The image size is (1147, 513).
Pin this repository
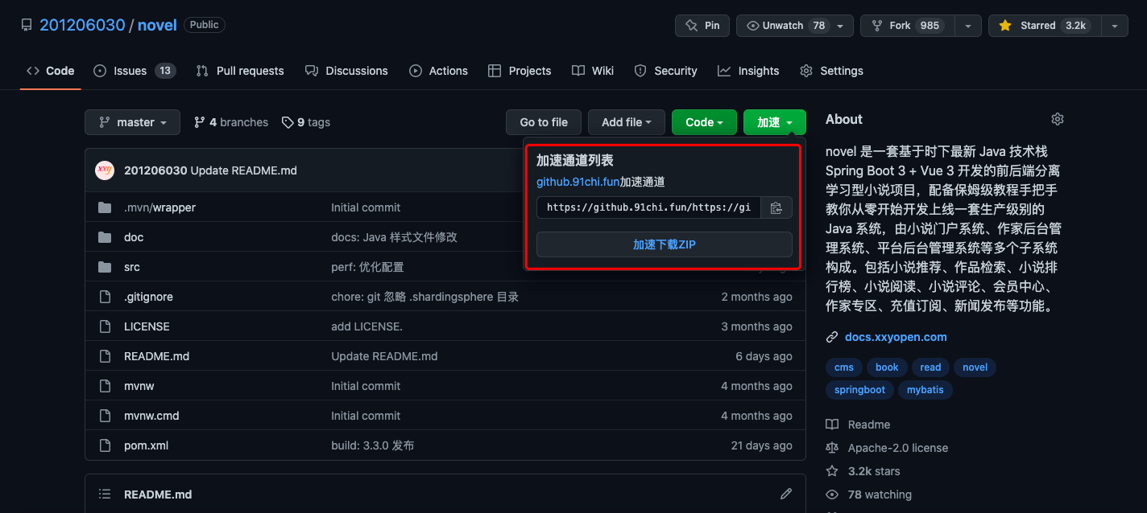tap(702, 26)
